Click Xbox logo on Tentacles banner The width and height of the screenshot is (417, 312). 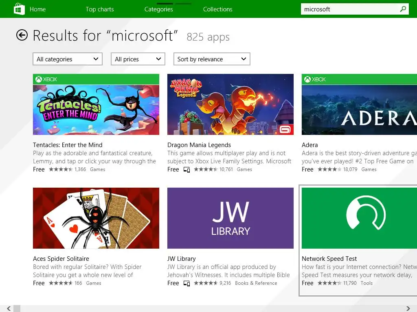tap(39, 79)
